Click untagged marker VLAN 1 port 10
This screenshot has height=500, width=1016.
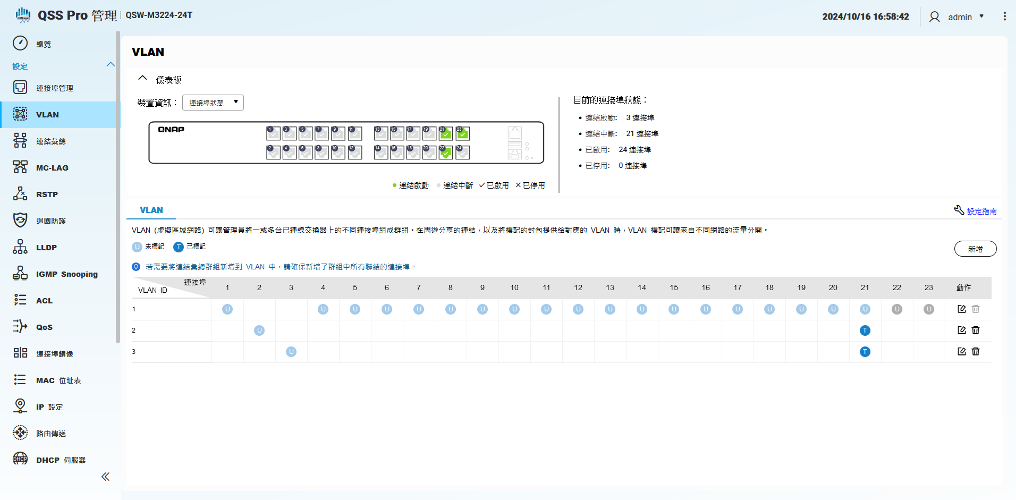pyautogui.click(x=514, y=309)
